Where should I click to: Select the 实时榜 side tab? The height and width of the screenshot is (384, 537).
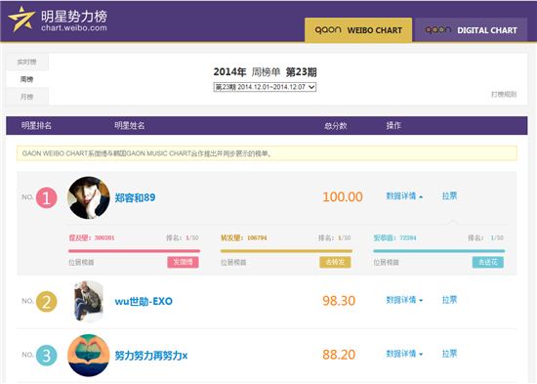(27, 62)
